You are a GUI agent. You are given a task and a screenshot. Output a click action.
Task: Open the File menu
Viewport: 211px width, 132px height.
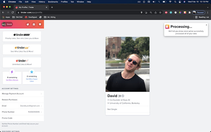[x=20, y=2]
